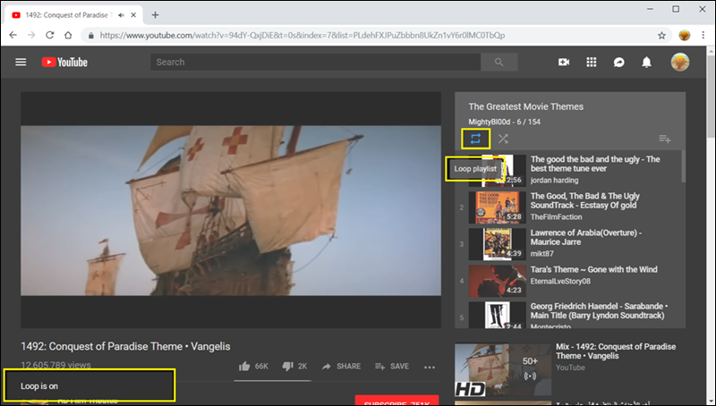Dislike the video with thumbs down
Viewport: 716px width, 406px height.
pyautogui.click(x=294, y=366)
